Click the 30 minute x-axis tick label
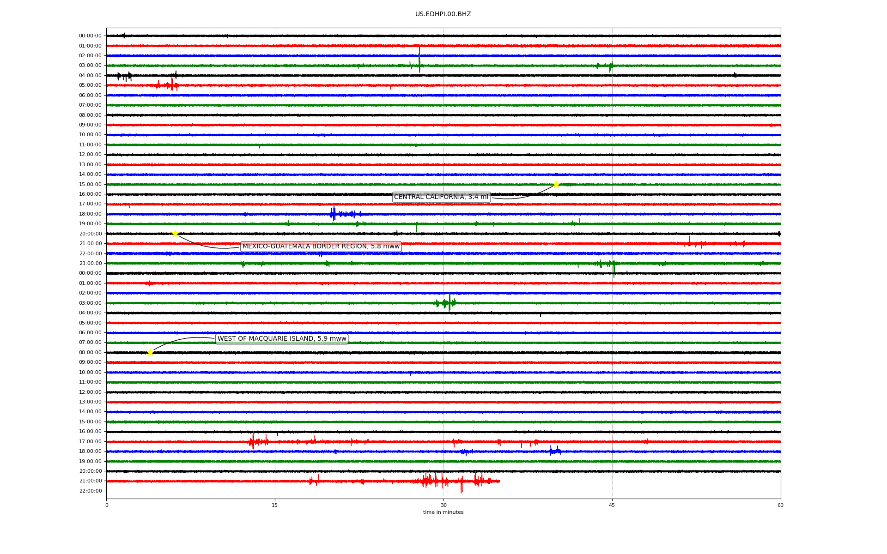The image size is (887, 554). point(443,505)
